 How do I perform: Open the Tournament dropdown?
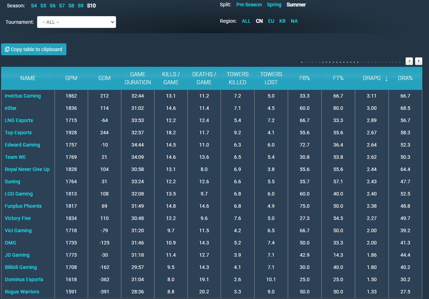(77, 22)
